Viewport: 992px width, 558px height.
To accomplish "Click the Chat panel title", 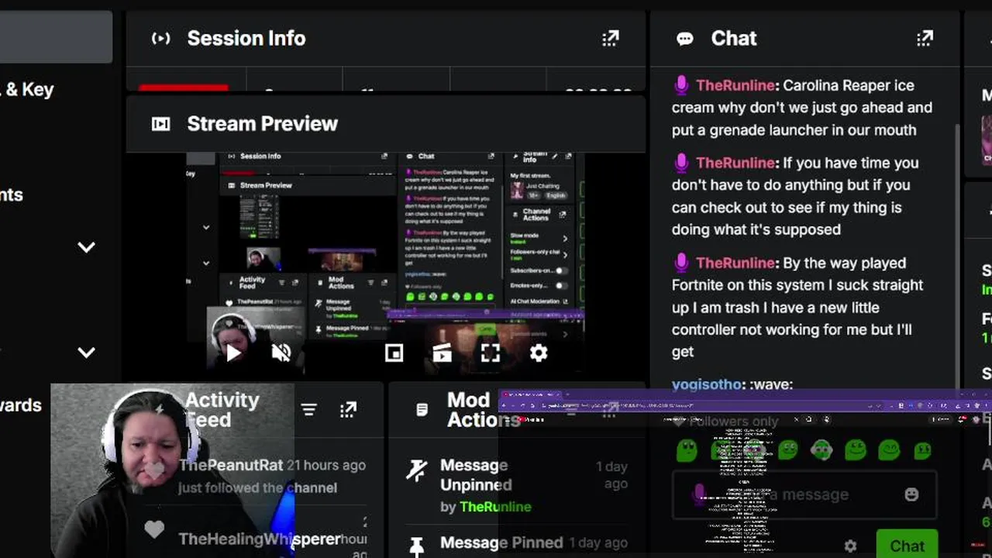I will tap(734, 38).
